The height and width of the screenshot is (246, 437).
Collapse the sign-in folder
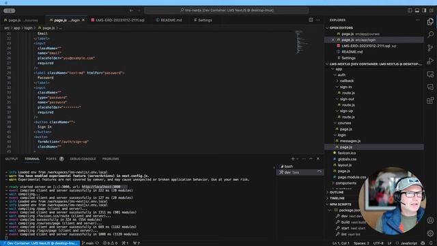point(346,87)
